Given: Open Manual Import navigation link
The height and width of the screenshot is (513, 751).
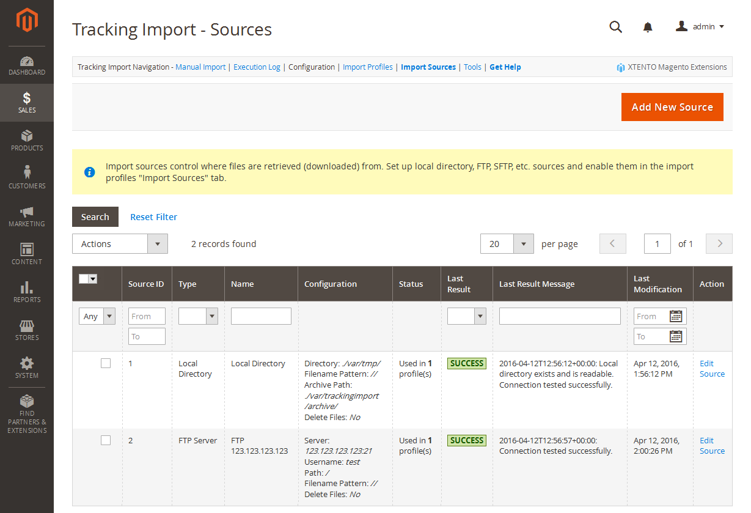Looking at the screenshot, I should [200, 67].
